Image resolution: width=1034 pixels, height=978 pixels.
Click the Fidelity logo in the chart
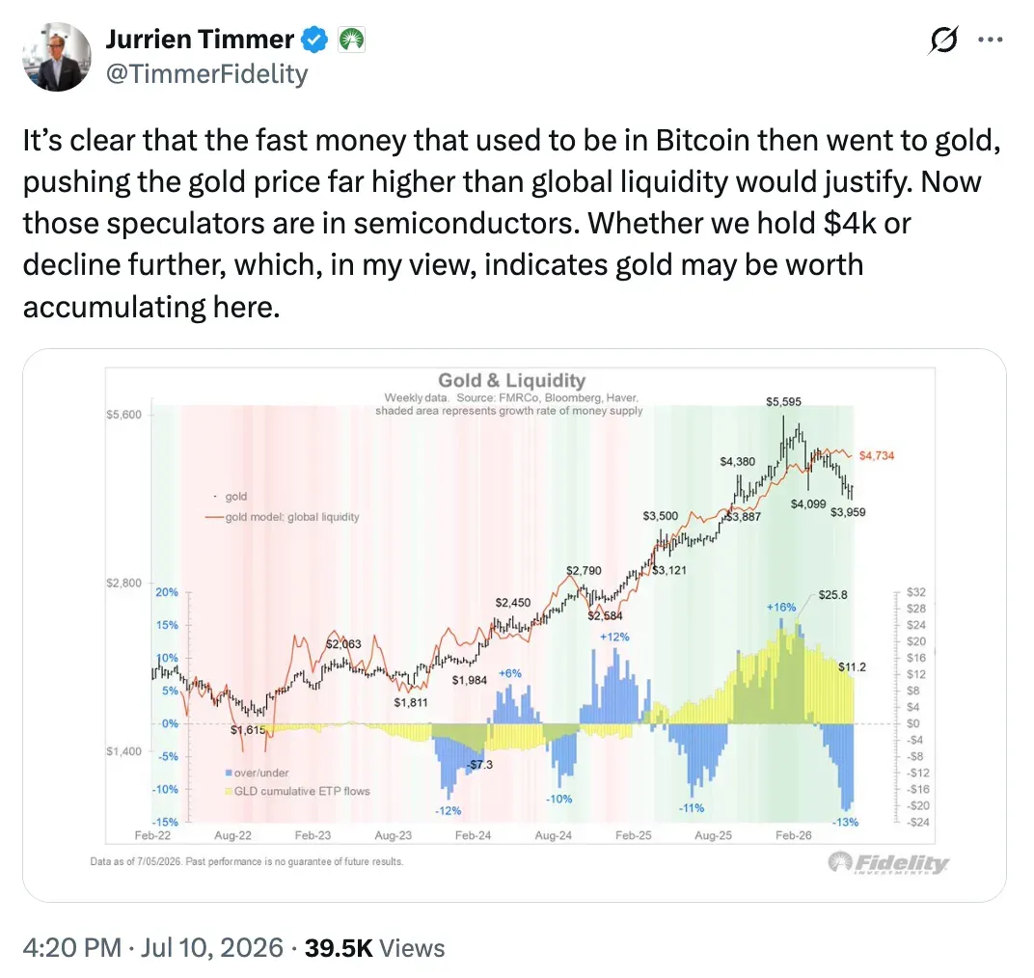[x=888, y=862]
